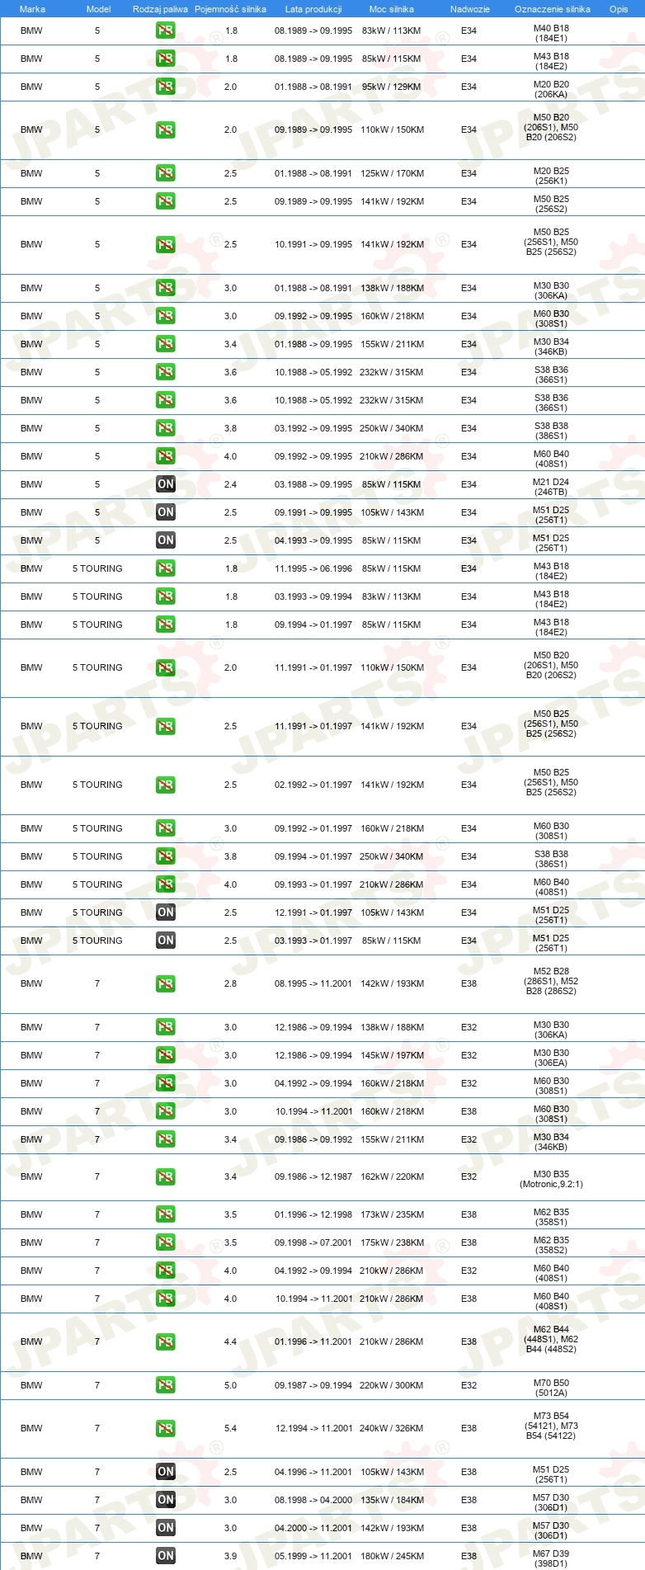This screenshot has width=645, height=1570.
Task: Click the diesel ON icon in the 04.1993 -> 09.1995 row
Action: coord(166,540)
